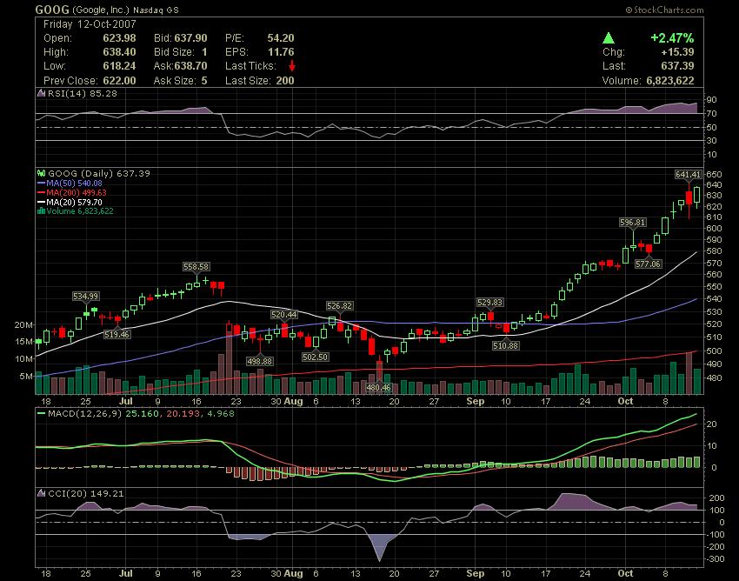Click the MA(200) 499.63 legend entry
This screenshot has width=739, height=581.
77,192
